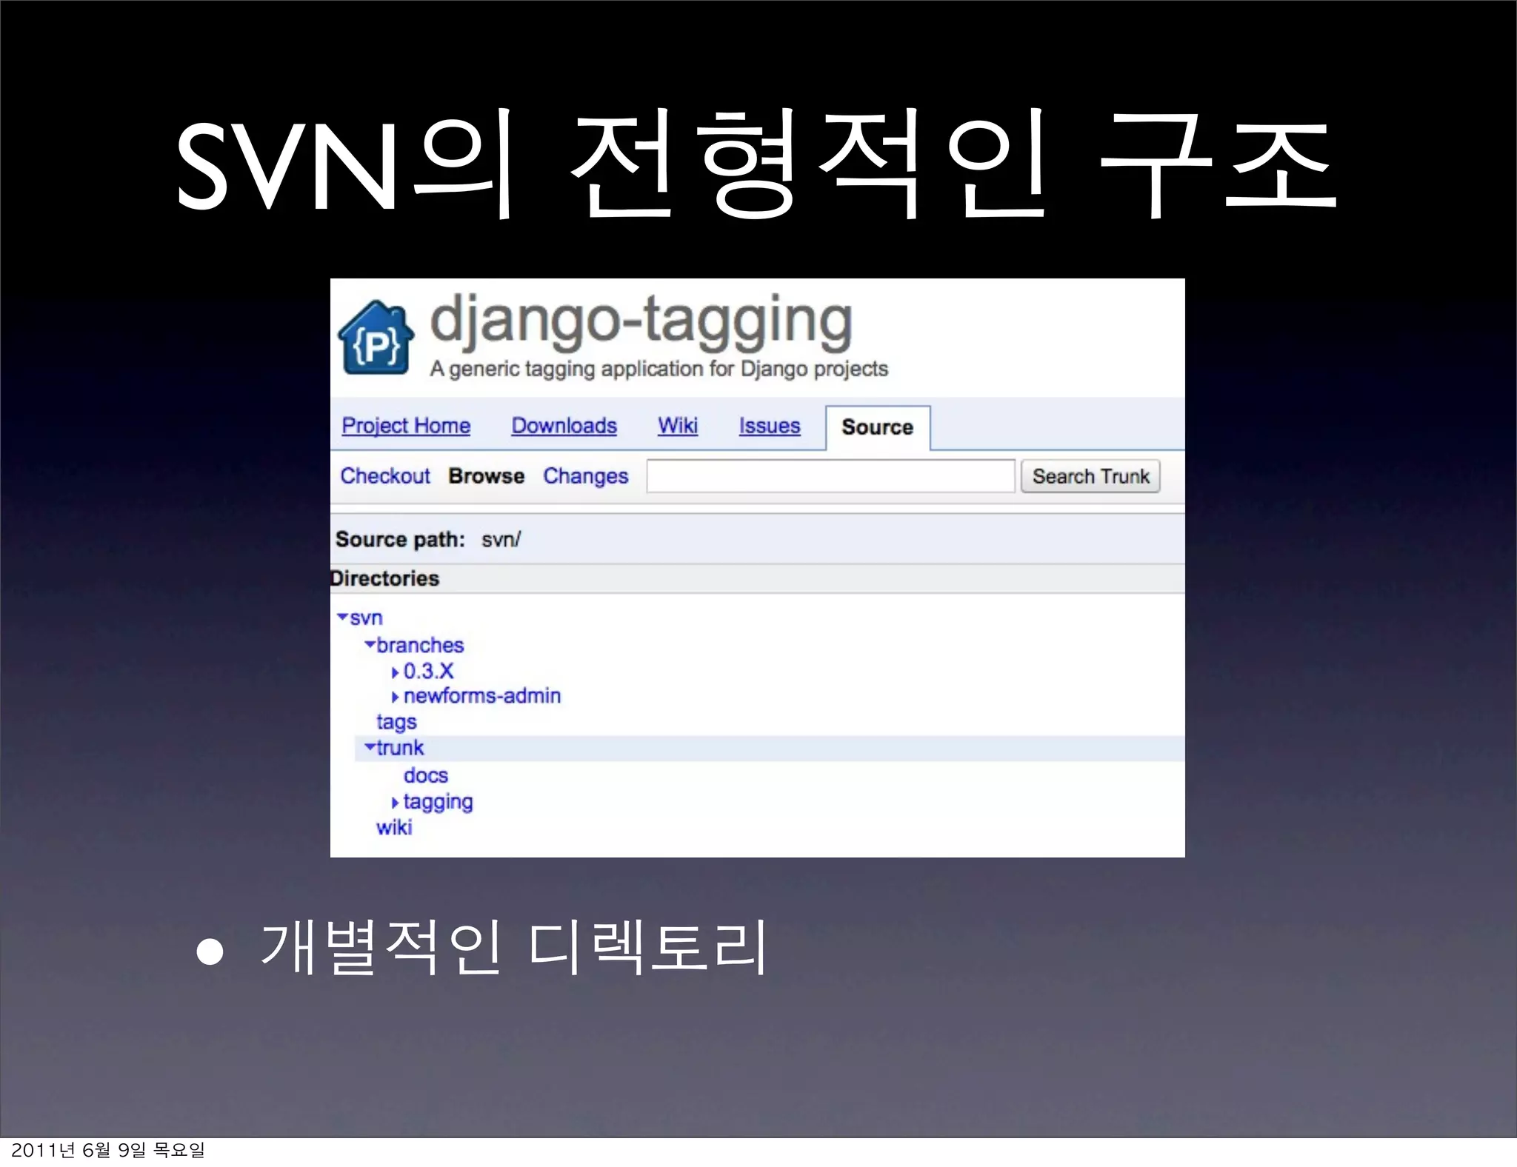Expand the 0.3.X branch triangle
Image resolution: width=1517 pixels, height=1167 pixels.
tap(396, 672)
